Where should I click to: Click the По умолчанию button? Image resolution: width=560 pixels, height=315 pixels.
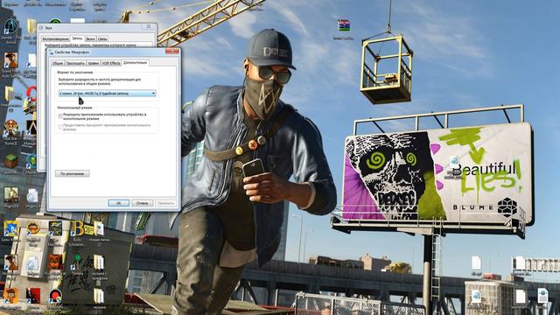point(72,173)
